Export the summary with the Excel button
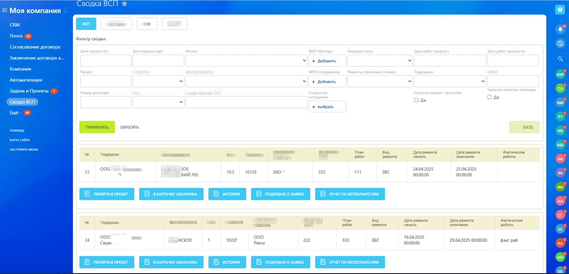This screenshot has width=569, height=274. (x=524, y=127)
